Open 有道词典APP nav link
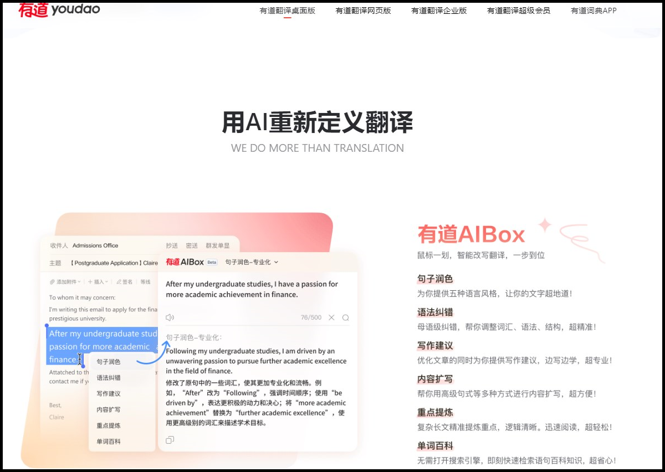This screenshot has width=665, height=472. point(594,11)
